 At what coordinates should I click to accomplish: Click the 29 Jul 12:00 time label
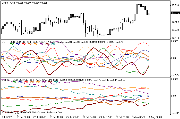coord(106,117)
